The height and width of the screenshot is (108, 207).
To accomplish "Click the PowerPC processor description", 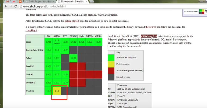I will (121, 96).
